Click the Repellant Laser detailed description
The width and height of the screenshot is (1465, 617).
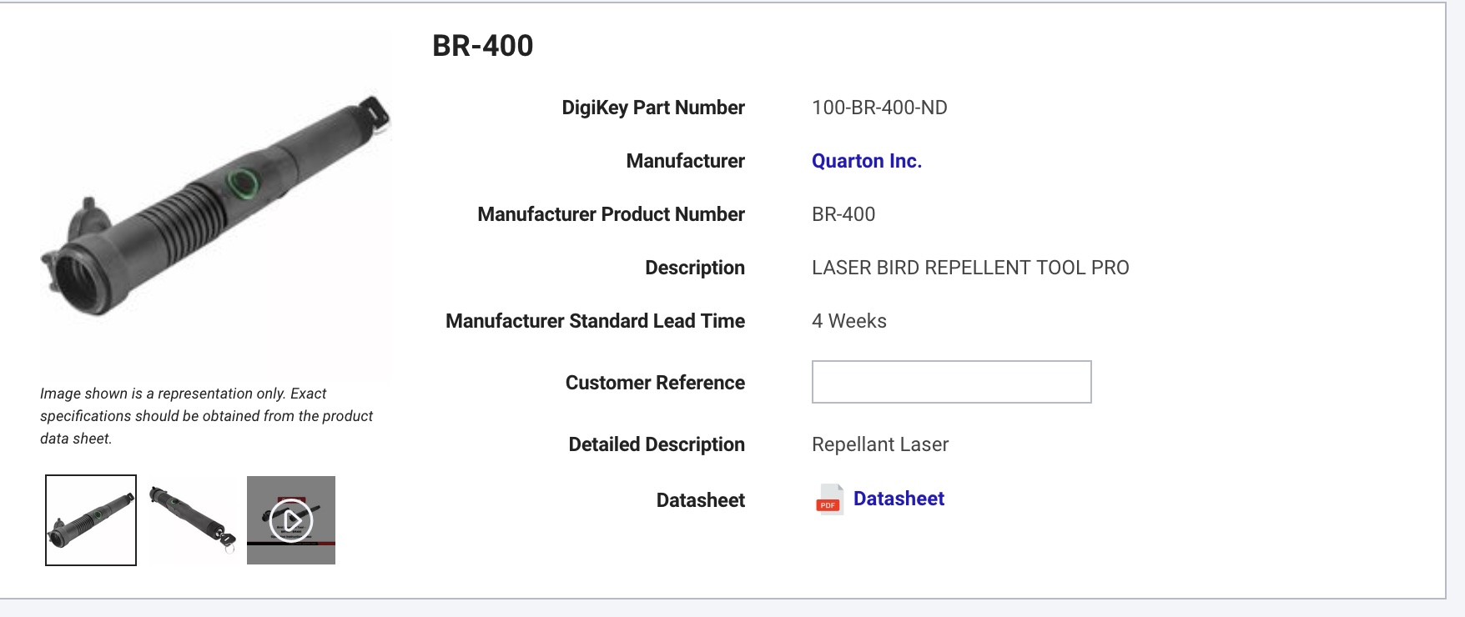pyautogui.click(x=880, y=444)
